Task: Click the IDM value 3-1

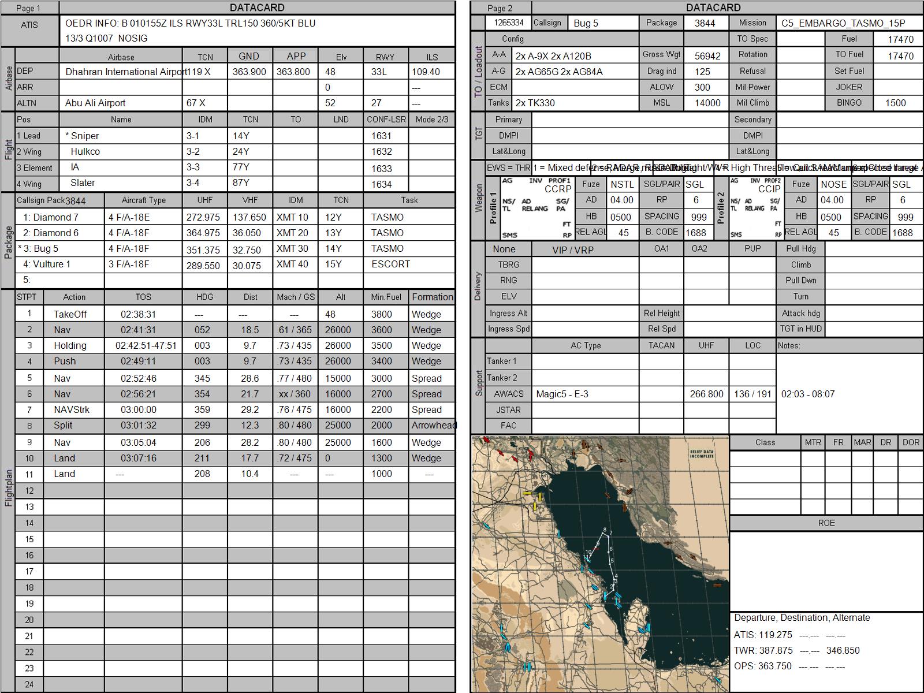Action: pos(193,136)
